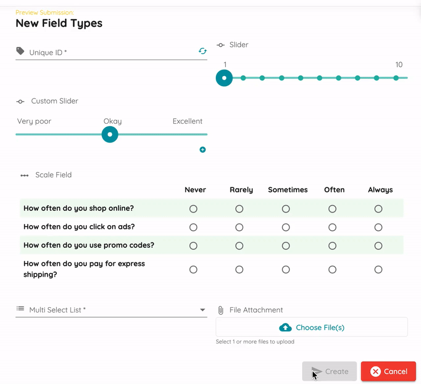Set Slider to the last dot near 10

click(396, 78)
